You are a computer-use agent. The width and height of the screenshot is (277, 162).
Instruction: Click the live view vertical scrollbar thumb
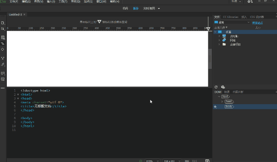[210, 59]
